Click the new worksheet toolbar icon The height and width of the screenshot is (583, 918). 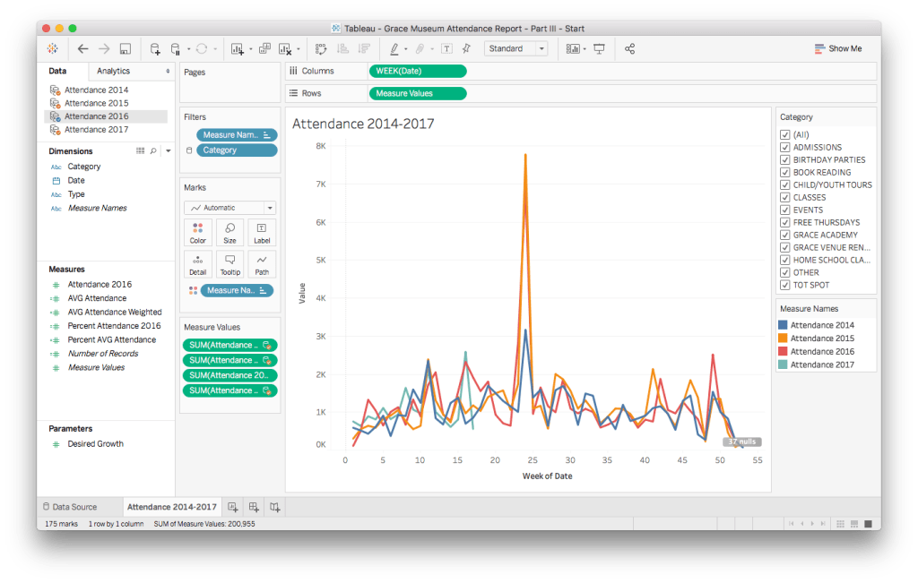tap(237, 49)
